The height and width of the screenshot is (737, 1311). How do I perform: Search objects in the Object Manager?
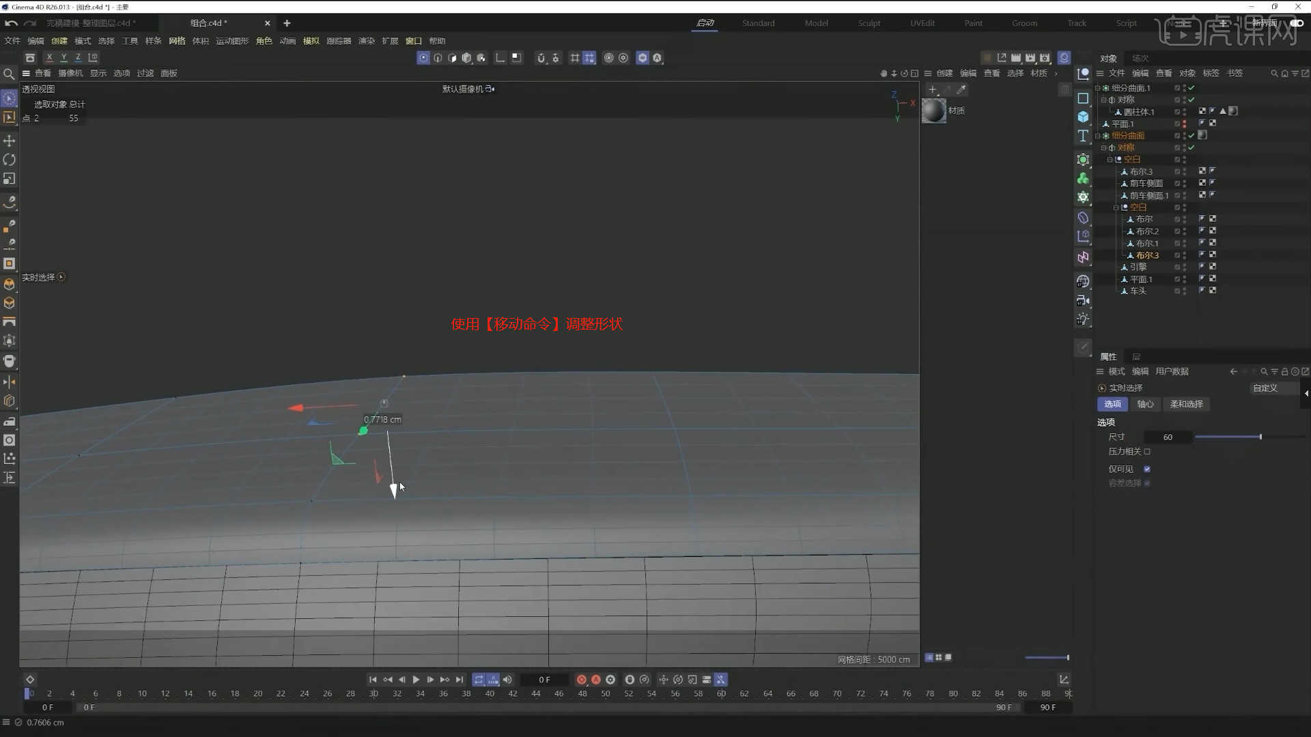[1274, 73]
